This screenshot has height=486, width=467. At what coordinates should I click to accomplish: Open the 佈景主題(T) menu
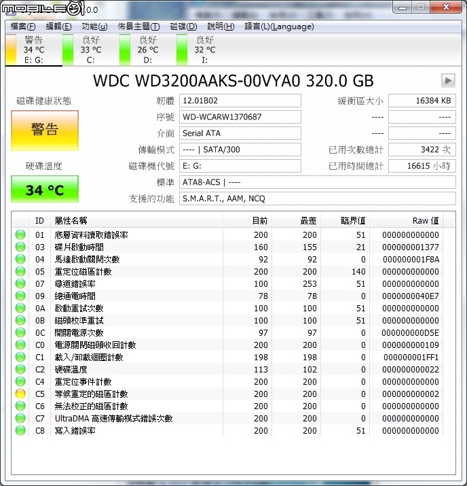click(x=138, y=27)
